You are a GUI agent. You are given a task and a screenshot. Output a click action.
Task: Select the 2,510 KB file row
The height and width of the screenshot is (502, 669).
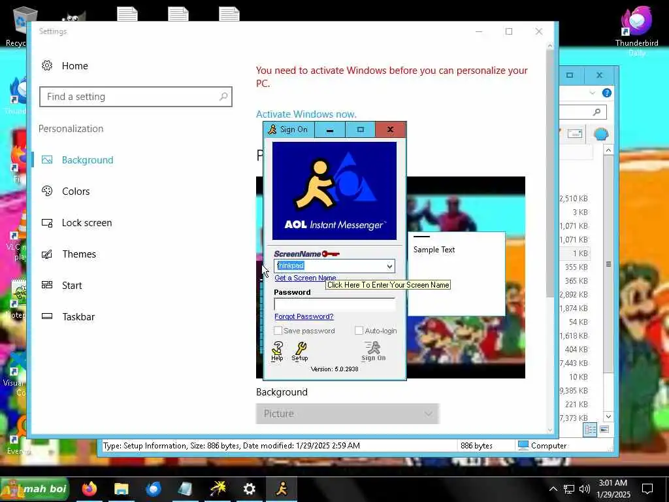pos(574,199)
